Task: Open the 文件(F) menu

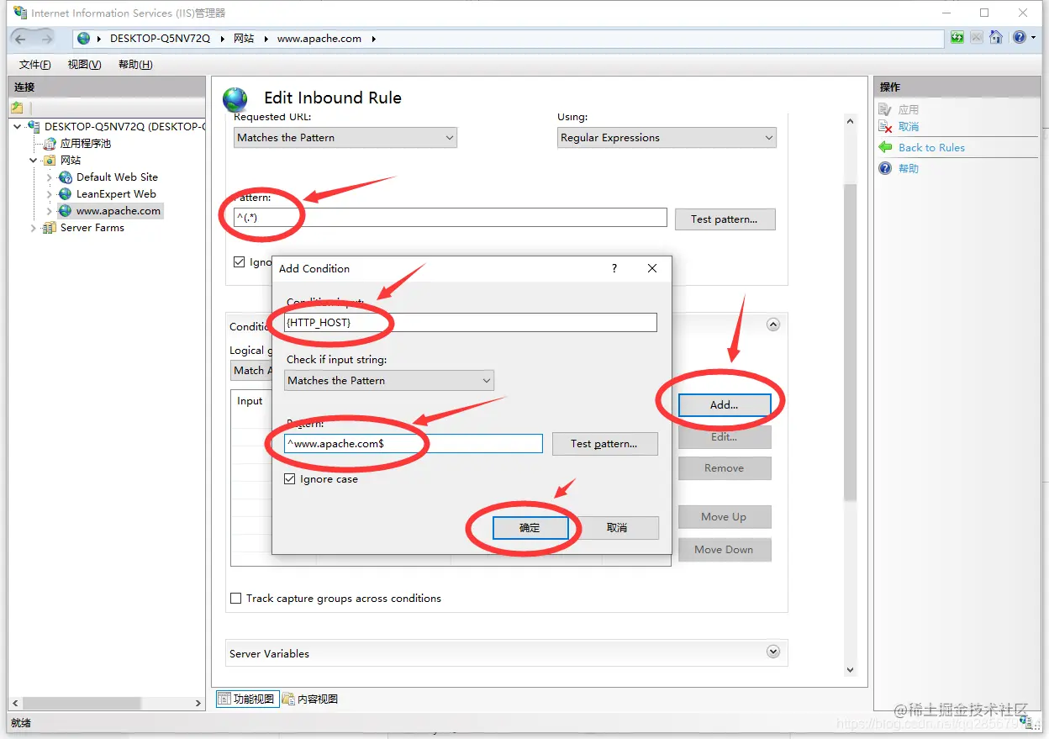Action: click(x=34, y=65)
